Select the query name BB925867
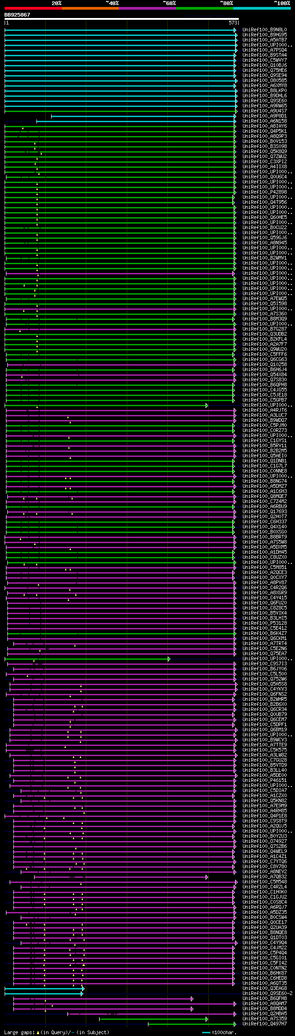Image resolution: width=295 pixels, height=1036 pixels. pos(18,15)
